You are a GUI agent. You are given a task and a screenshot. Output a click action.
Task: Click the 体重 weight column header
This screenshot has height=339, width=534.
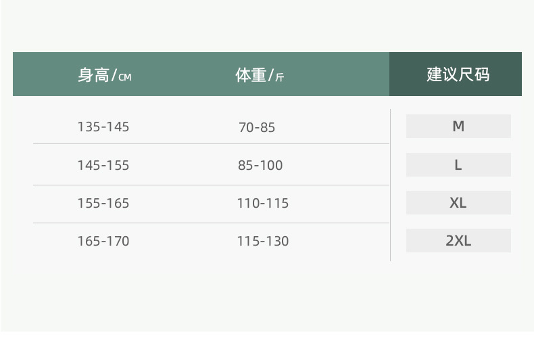(x=251, y=75)
